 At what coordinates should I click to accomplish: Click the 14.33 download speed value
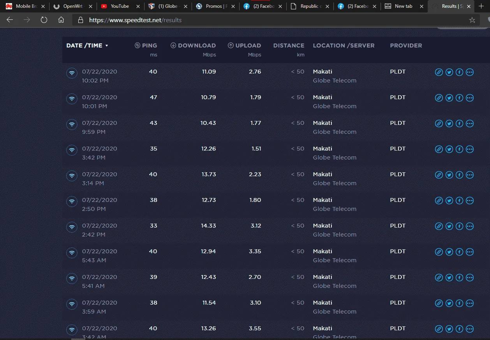tap(208, 226)
